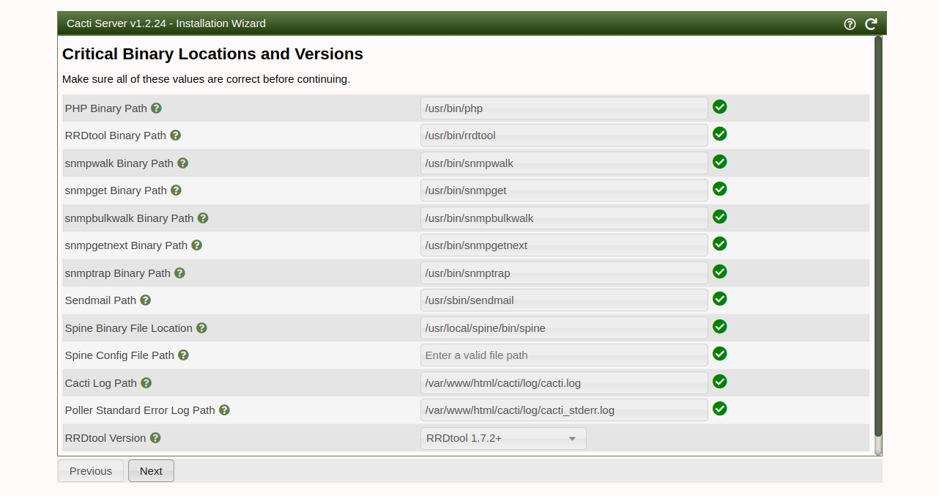Click the vertical scrollbar on the wizard panel

coord(877,242)
